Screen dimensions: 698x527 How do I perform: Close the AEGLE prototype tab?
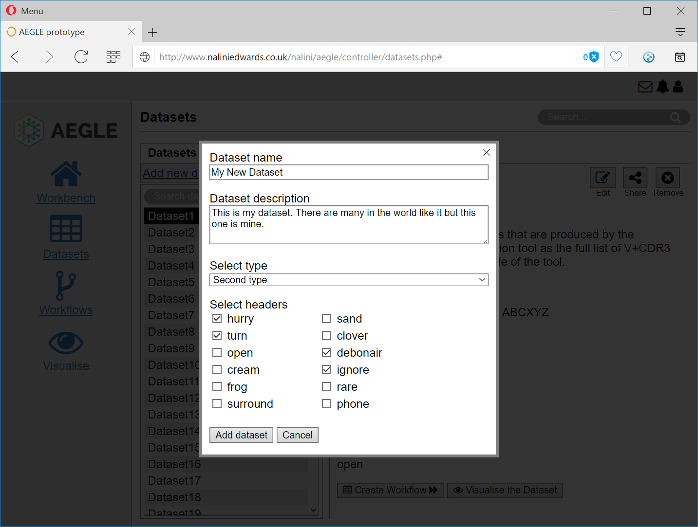coord(131,32)
